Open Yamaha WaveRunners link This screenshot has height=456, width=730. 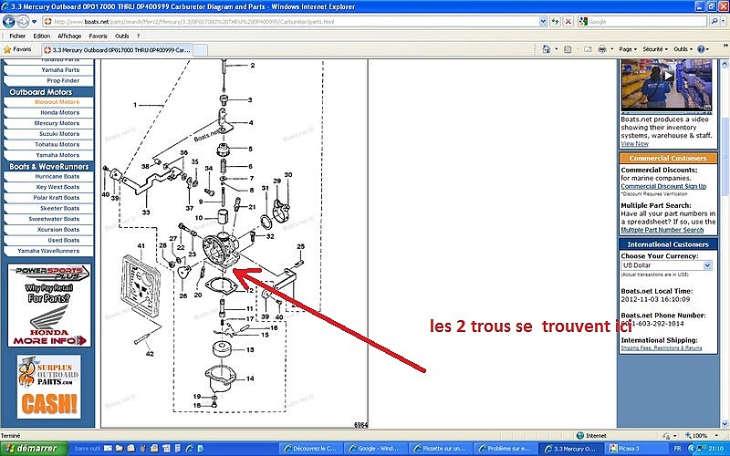tap(48, 252)
